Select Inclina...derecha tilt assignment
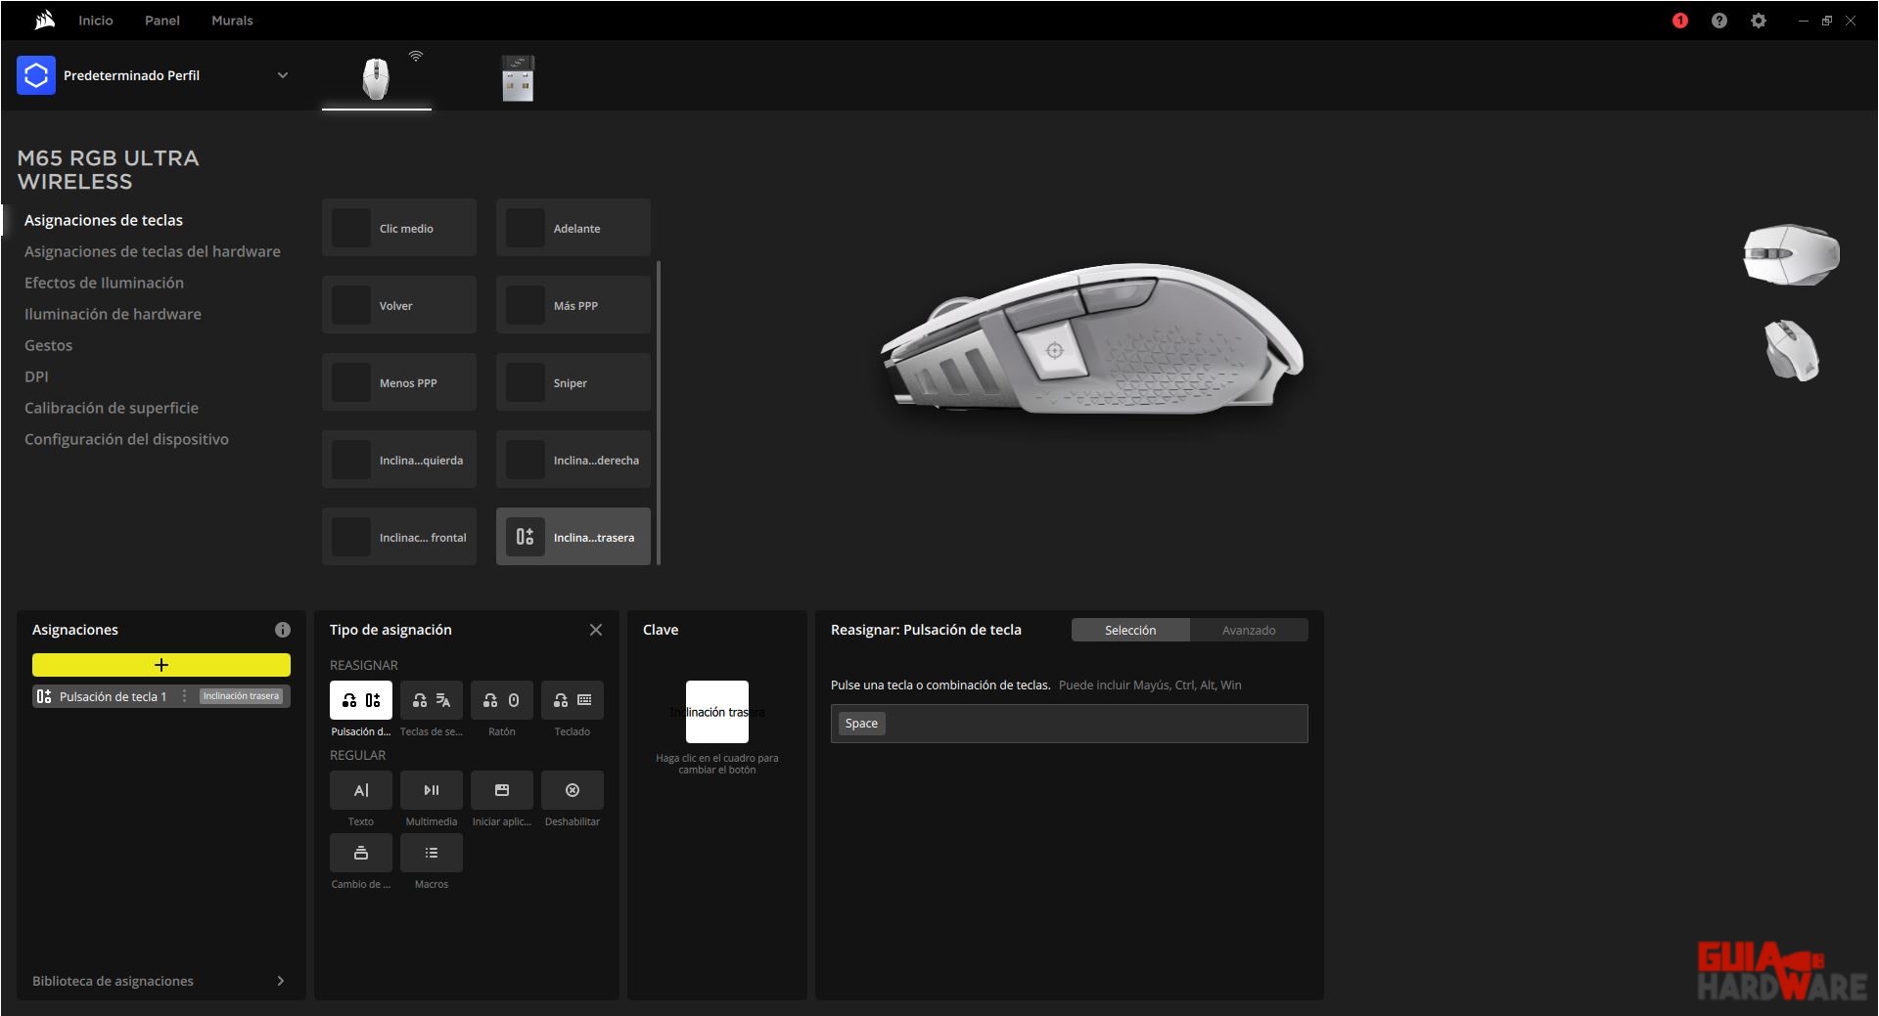 [573, 460]
